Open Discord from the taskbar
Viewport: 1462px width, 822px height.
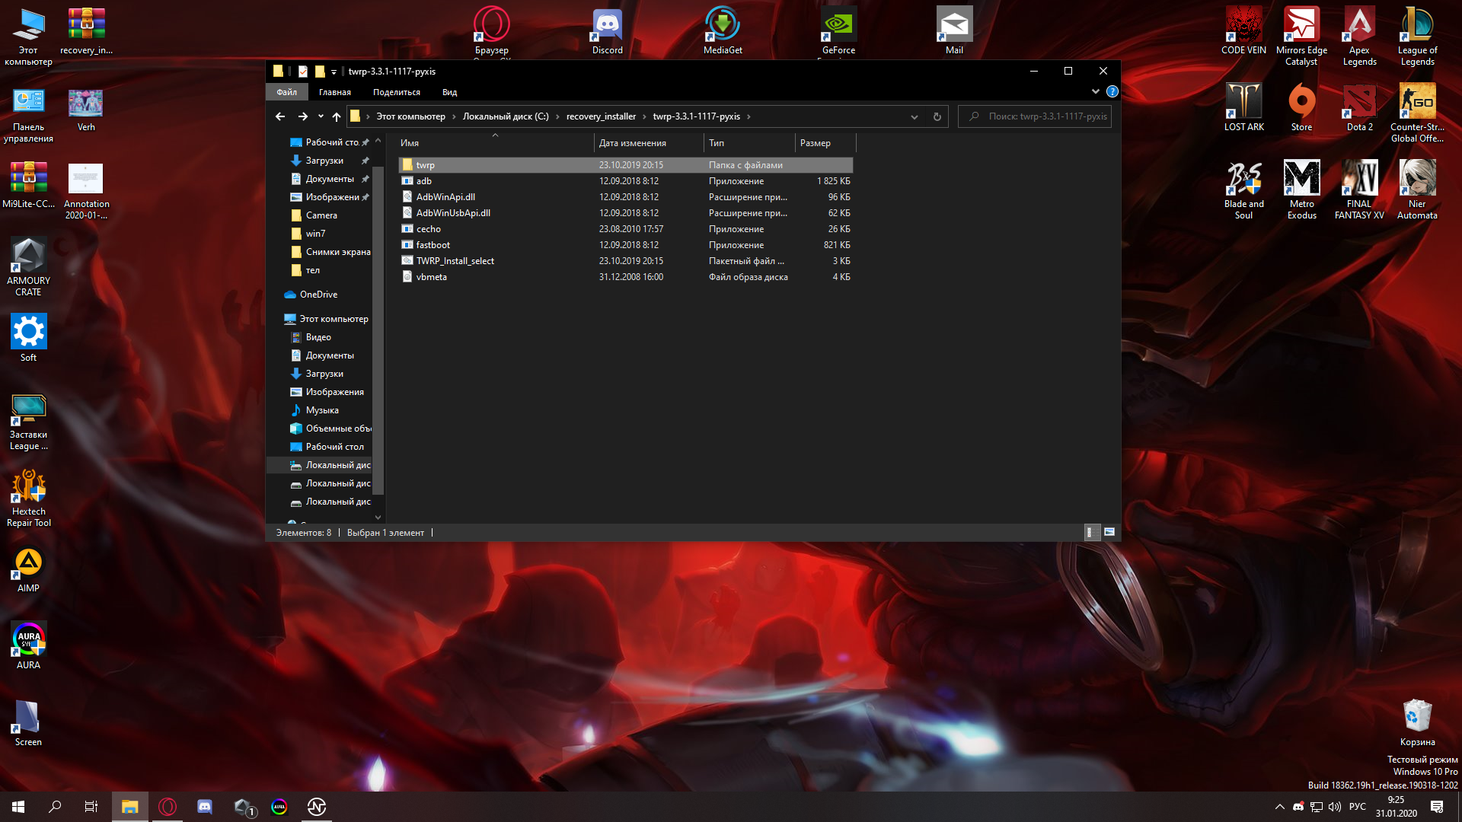tap(205, 807)
